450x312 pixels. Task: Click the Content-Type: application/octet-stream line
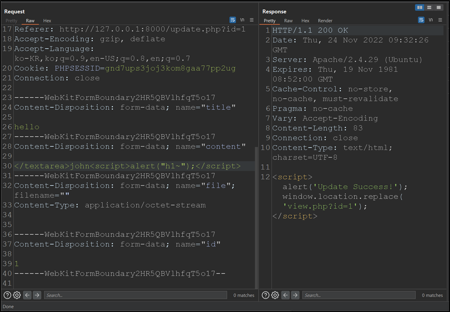pos(110,205)
